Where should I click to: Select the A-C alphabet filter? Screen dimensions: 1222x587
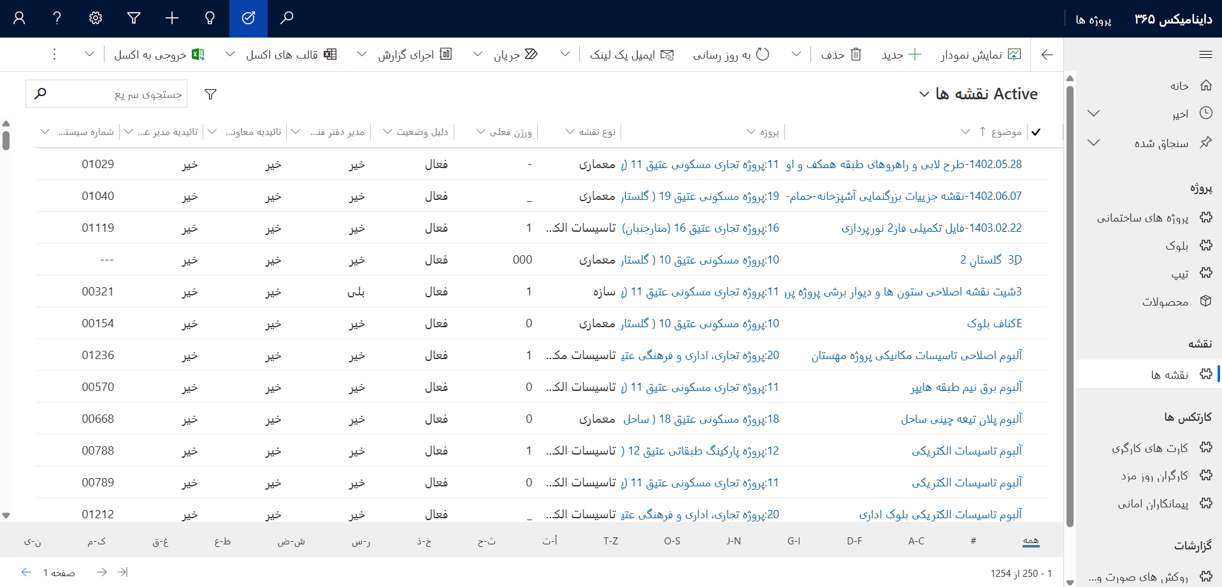(916, 541)
